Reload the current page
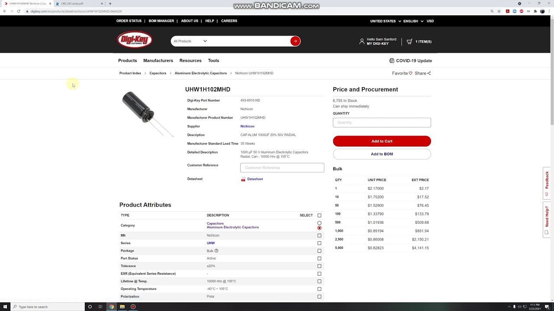The width and height of the screenshot is (554, 311). tap(19, 11)
